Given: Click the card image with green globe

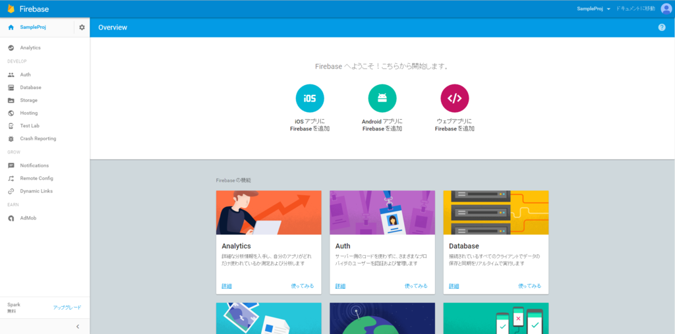Looking at the screenshot, I should click(382, 318).
